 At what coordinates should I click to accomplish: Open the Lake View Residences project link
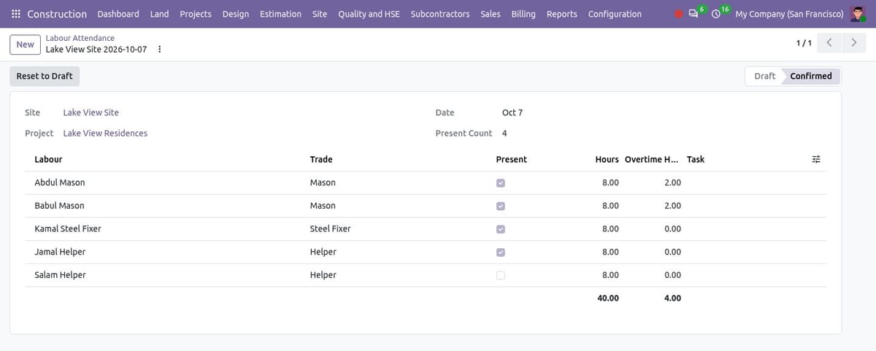[105, 133]
